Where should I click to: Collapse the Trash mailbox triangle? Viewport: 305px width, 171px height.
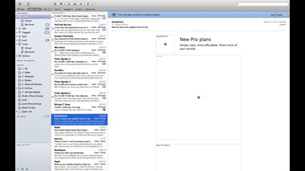17,44
